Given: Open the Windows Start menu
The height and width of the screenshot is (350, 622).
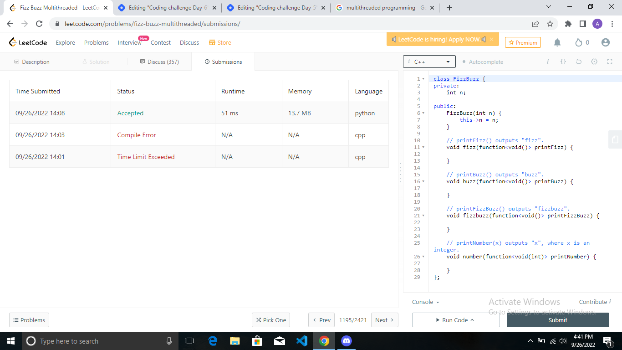Looking at the screenshot, I should [x=11, y=341].
